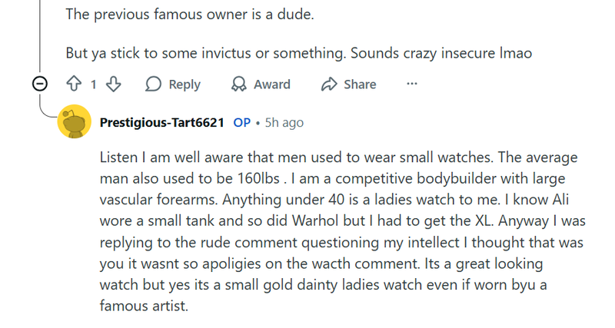Click the 'previous famous owner' comment line
This screenshot has height=328, width=615.
189,15
